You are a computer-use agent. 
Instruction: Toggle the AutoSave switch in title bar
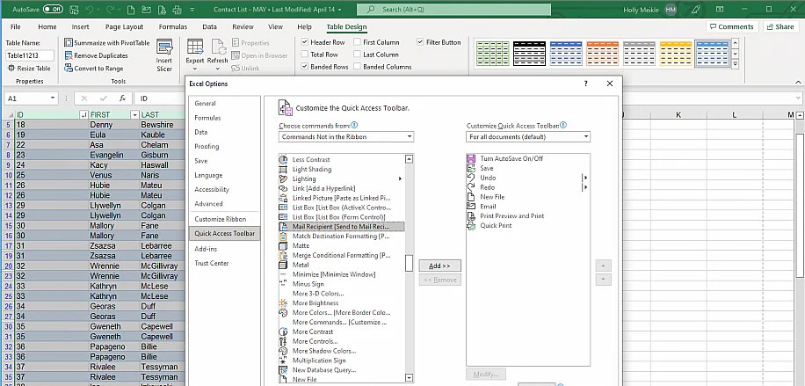(53, 10)
